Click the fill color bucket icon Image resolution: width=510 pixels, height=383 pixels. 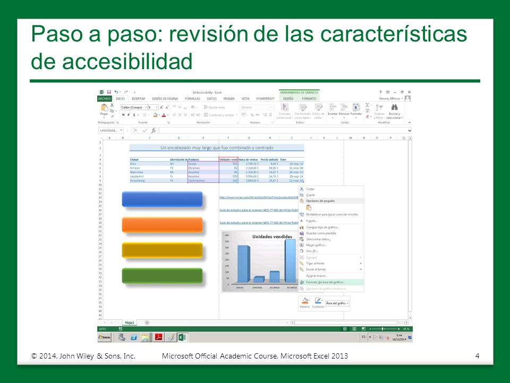point(155,115)
